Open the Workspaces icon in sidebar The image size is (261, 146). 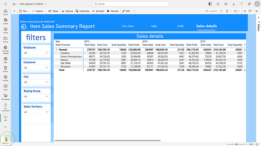[x=5, y=96]
